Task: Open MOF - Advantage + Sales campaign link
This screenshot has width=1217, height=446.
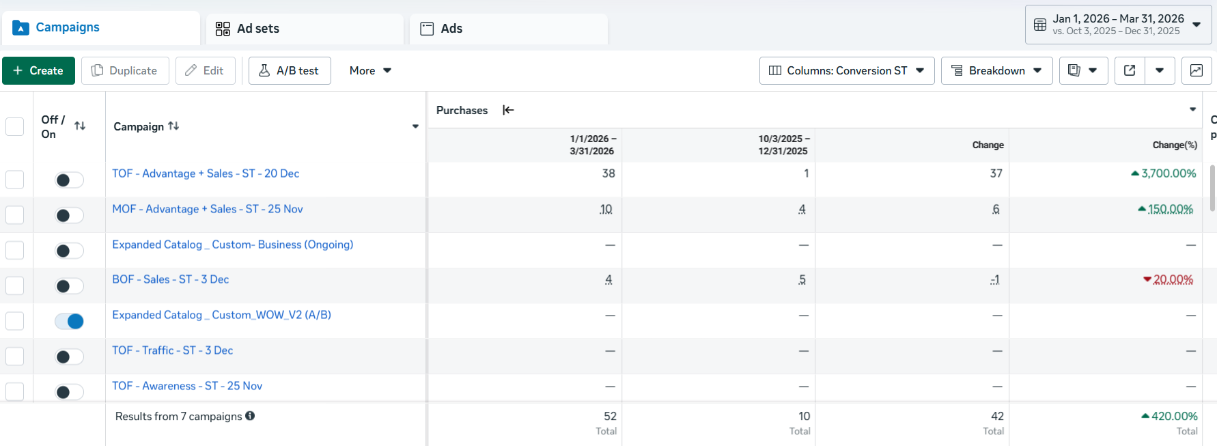Action: click(208, 209)
